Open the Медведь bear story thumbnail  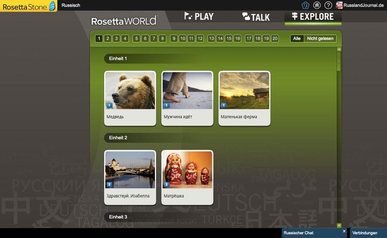[x=130, y=91]
